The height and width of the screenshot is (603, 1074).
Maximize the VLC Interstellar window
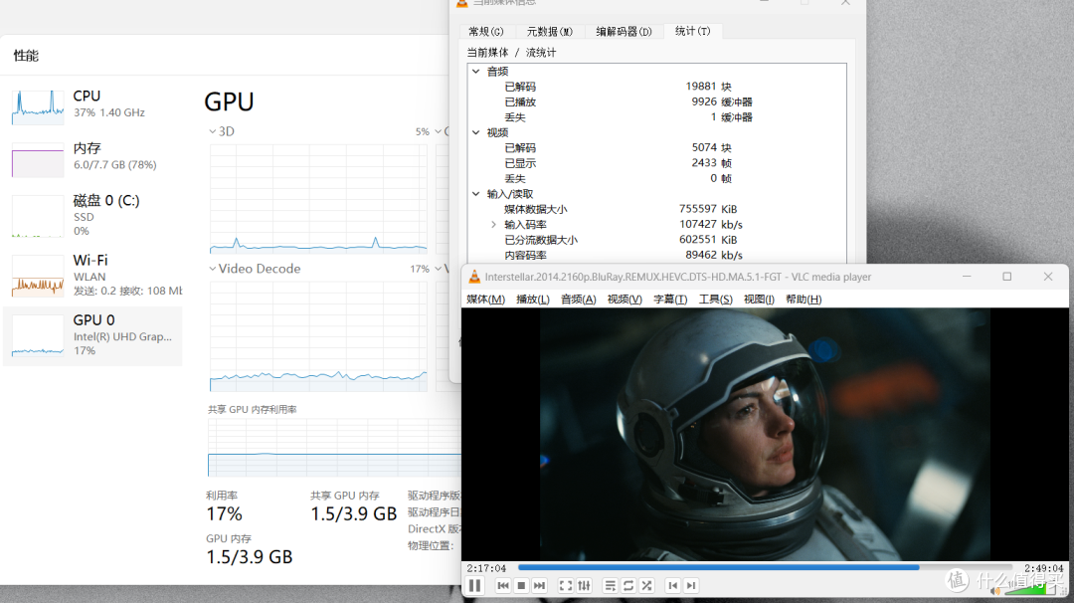(x=1006, y=277)
